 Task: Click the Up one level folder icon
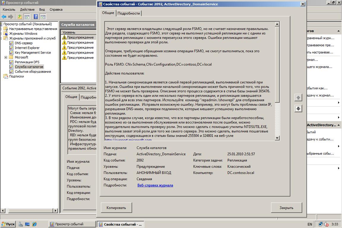point(20,17)
